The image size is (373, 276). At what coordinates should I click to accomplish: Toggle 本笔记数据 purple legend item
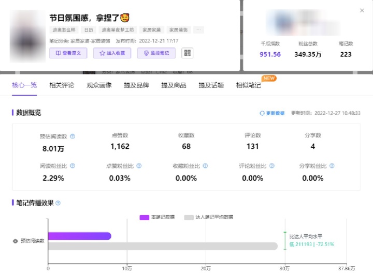(157, 217)
